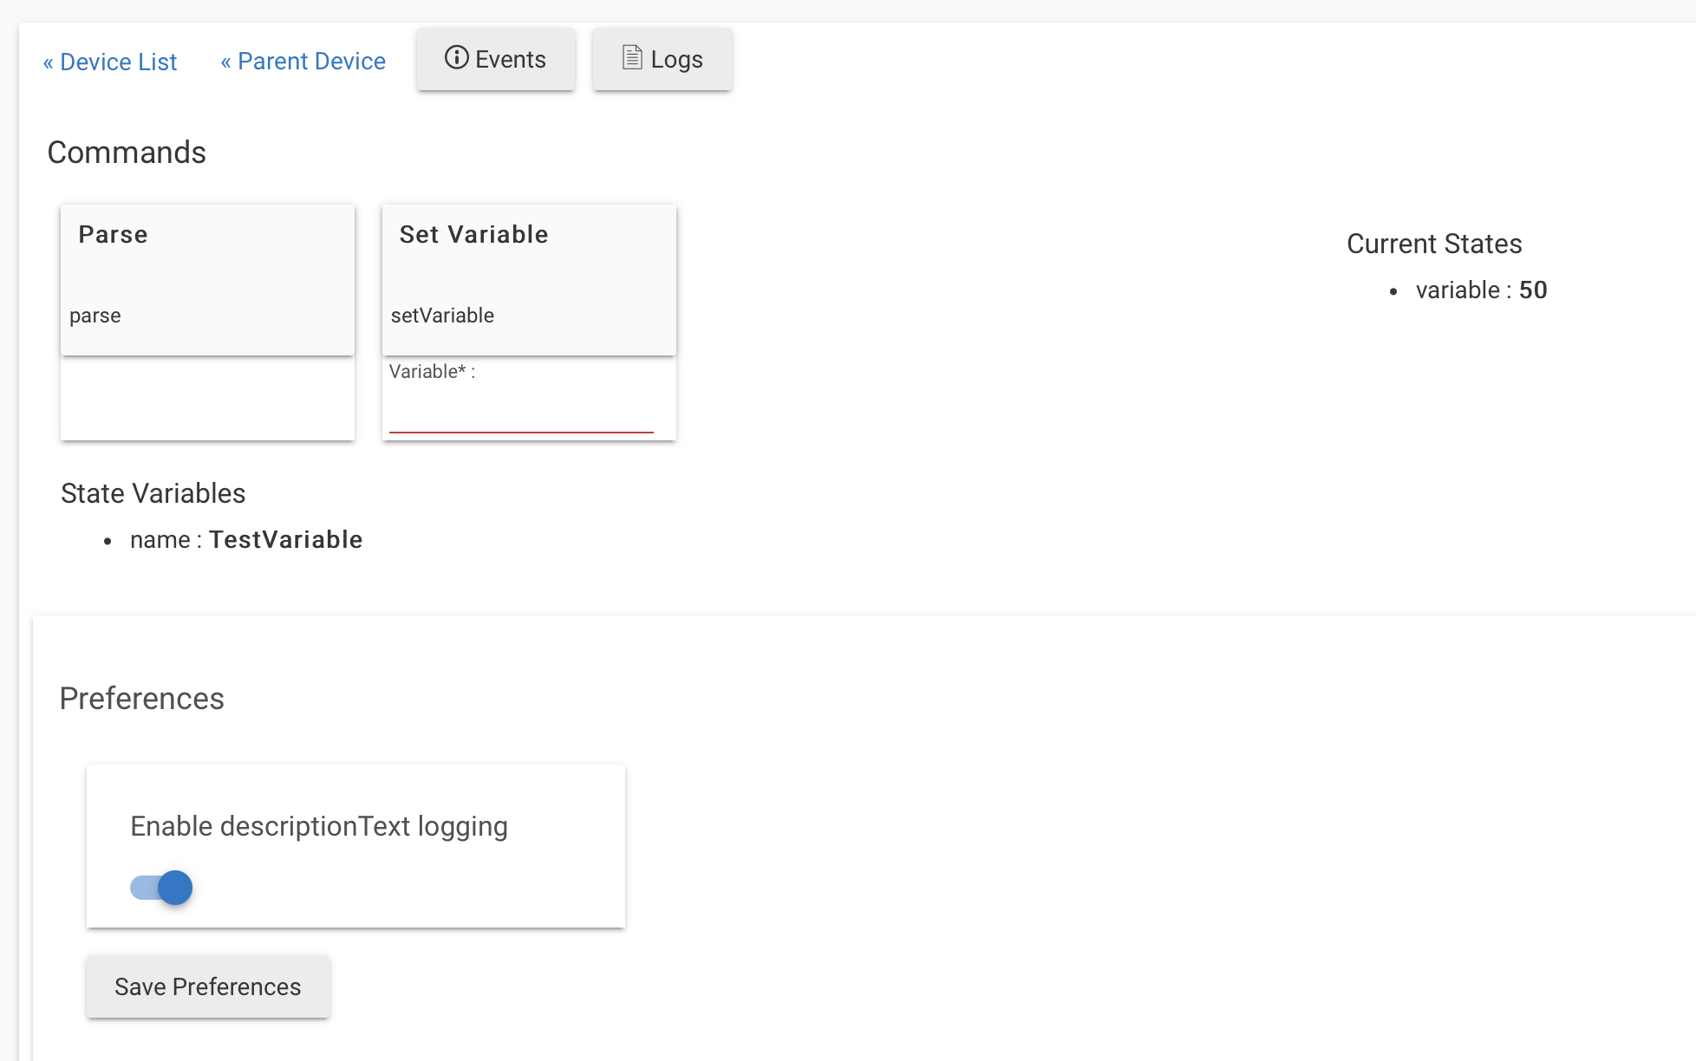Open the Events page

coord(495,59)
